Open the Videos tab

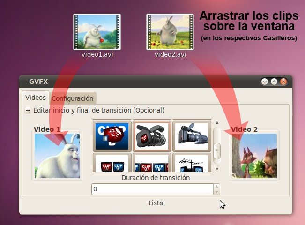click(x=36, y=97)
